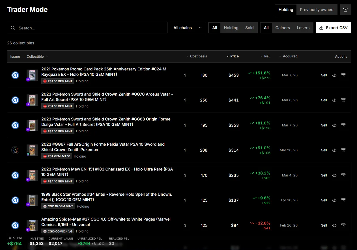Image resolution: width=357 pixels, height=250 pixels.
Task: Archive the Palkia Vstar collectible
Action: tap(343, 150)
